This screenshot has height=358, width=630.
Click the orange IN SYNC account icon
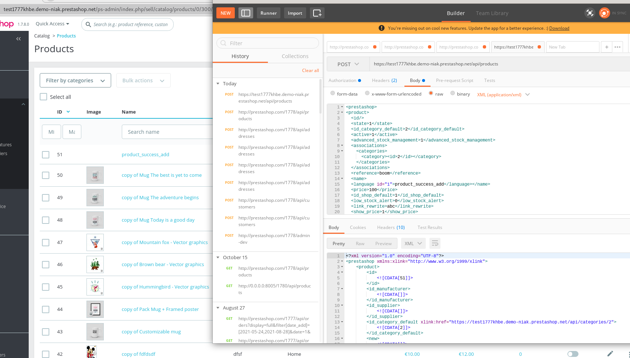tap(604, 13)
